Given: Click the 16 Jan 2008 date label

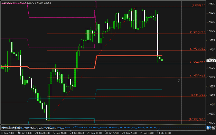Looking at the screenshot, I should click(x=7, y=133).
